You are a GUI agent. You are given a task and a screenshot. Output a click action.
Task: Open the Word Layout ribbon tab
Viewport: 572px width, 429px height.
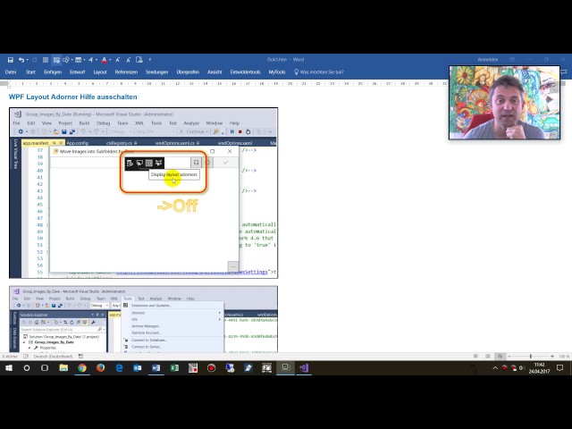click(100, 72)
